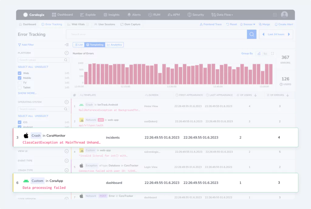311x209 pixels.
Task: Open the ClassCastException CoraMonitor error row
Action: pyautogui.click(x=155, y=138)
